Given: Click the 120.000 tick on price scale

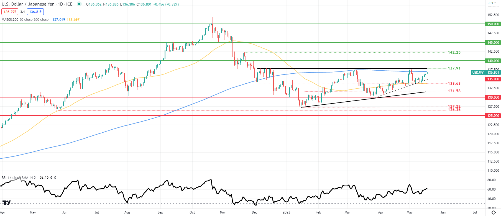Looking at the screenshot, I should (493, 134).
